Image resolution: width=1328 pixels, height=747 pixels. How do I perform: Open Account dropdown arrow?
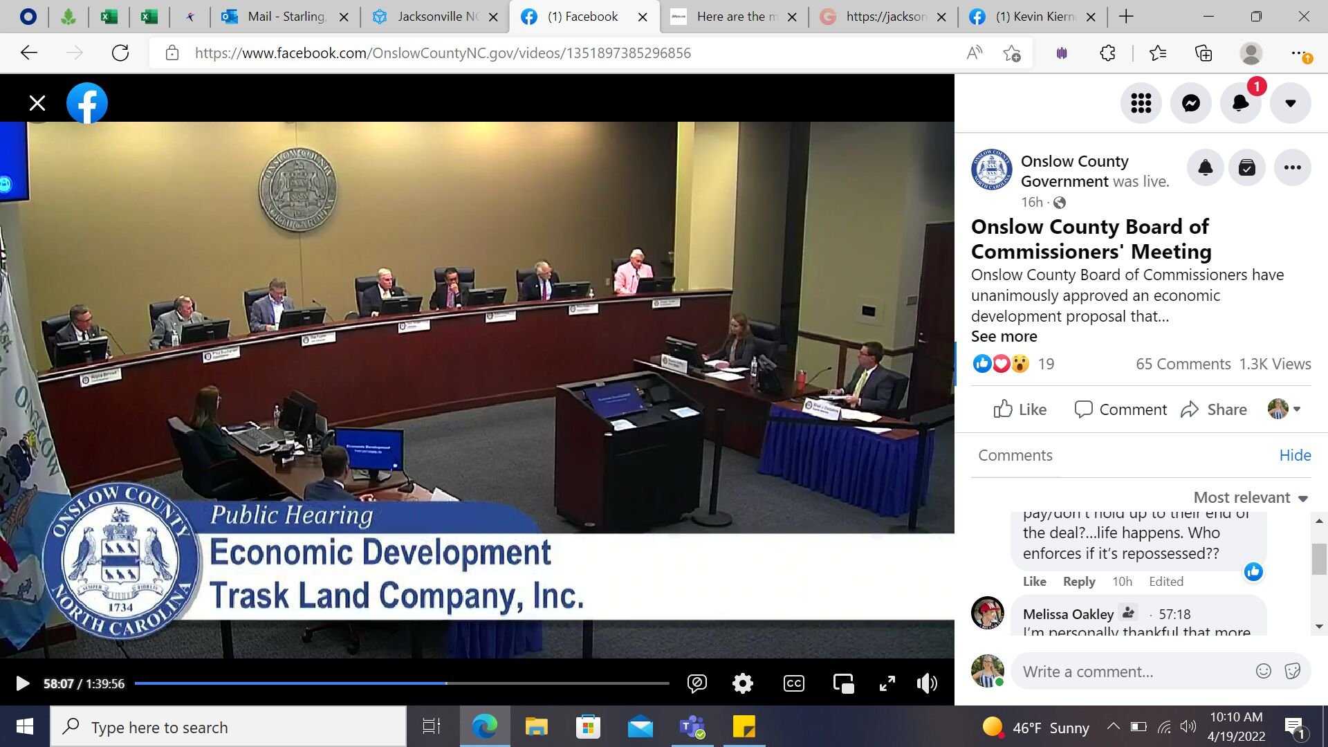click(x=1290, y=104)
